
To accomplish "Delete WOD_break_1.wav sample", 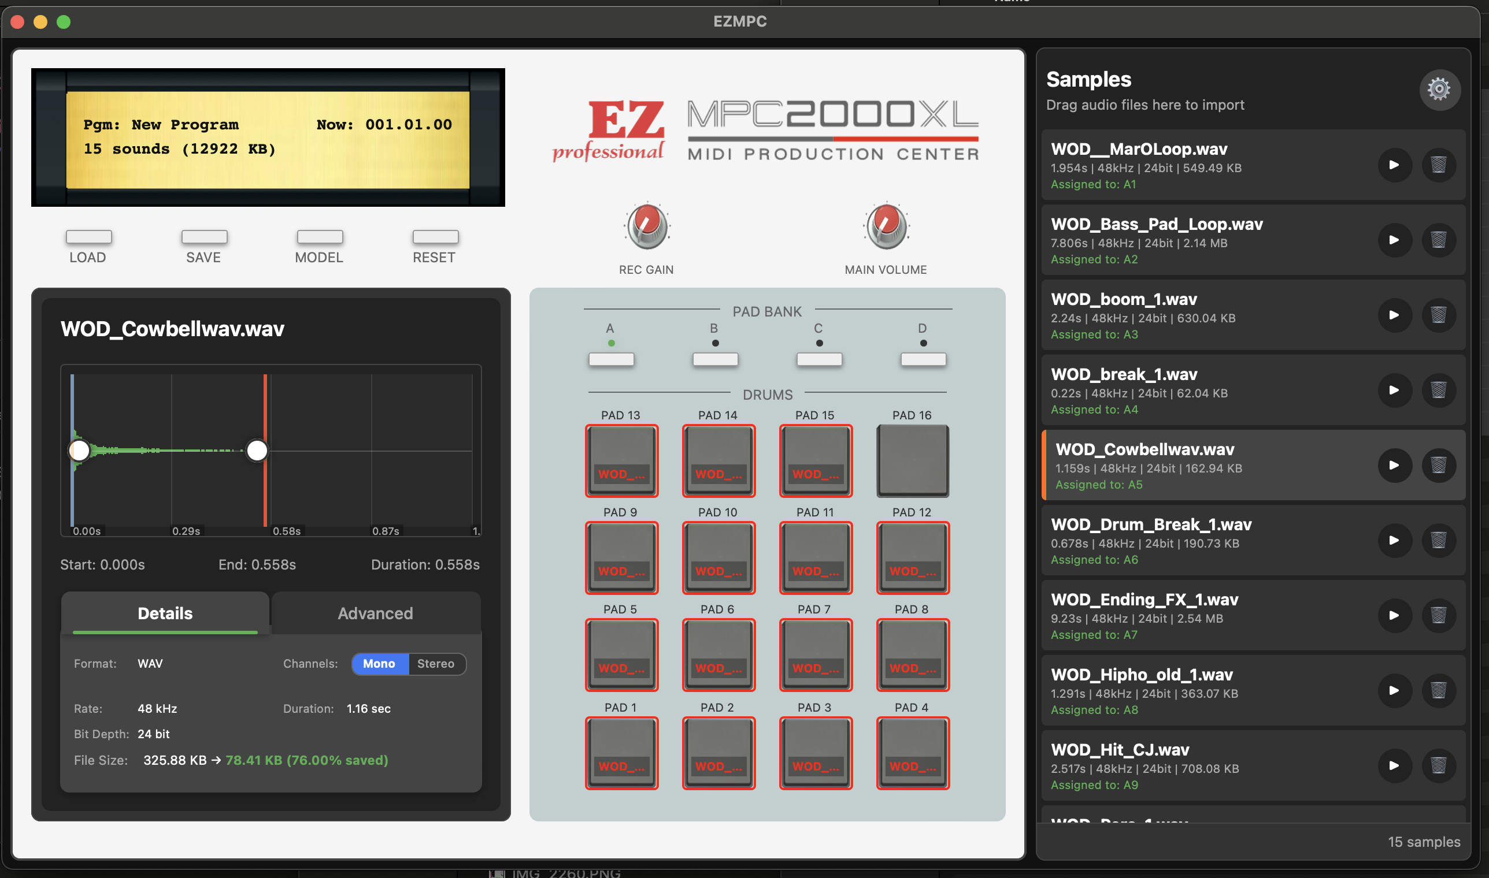I will point(1439,390).
